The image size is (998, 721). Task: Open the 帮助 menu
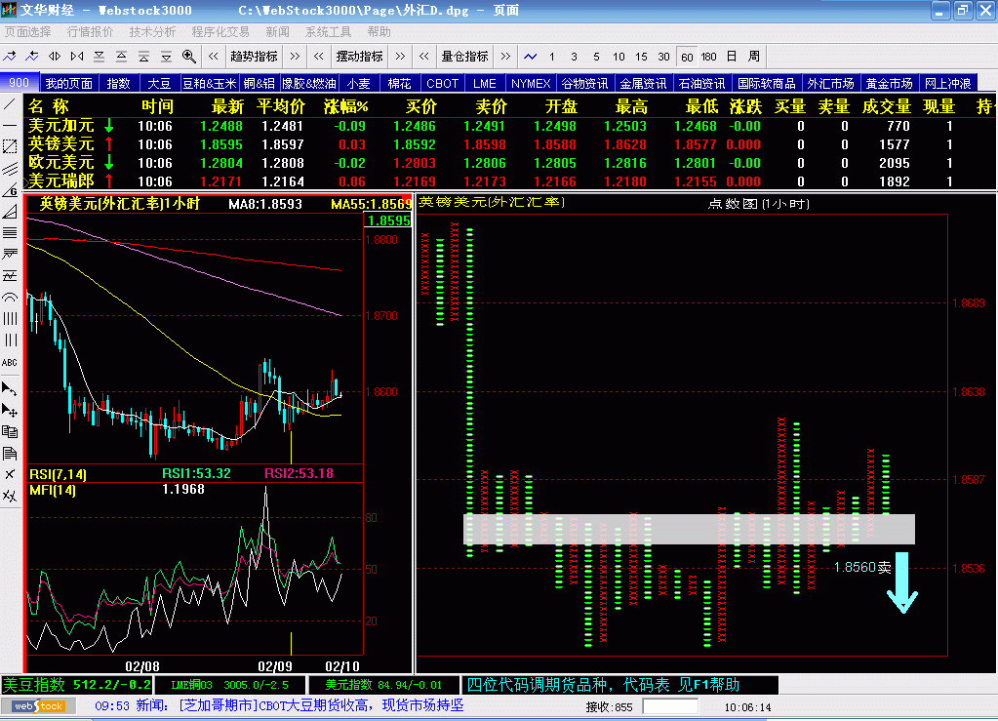coord(379,32)
